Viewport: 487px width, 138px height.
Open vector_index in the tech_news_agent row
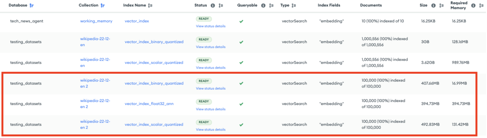click(136, 21)
